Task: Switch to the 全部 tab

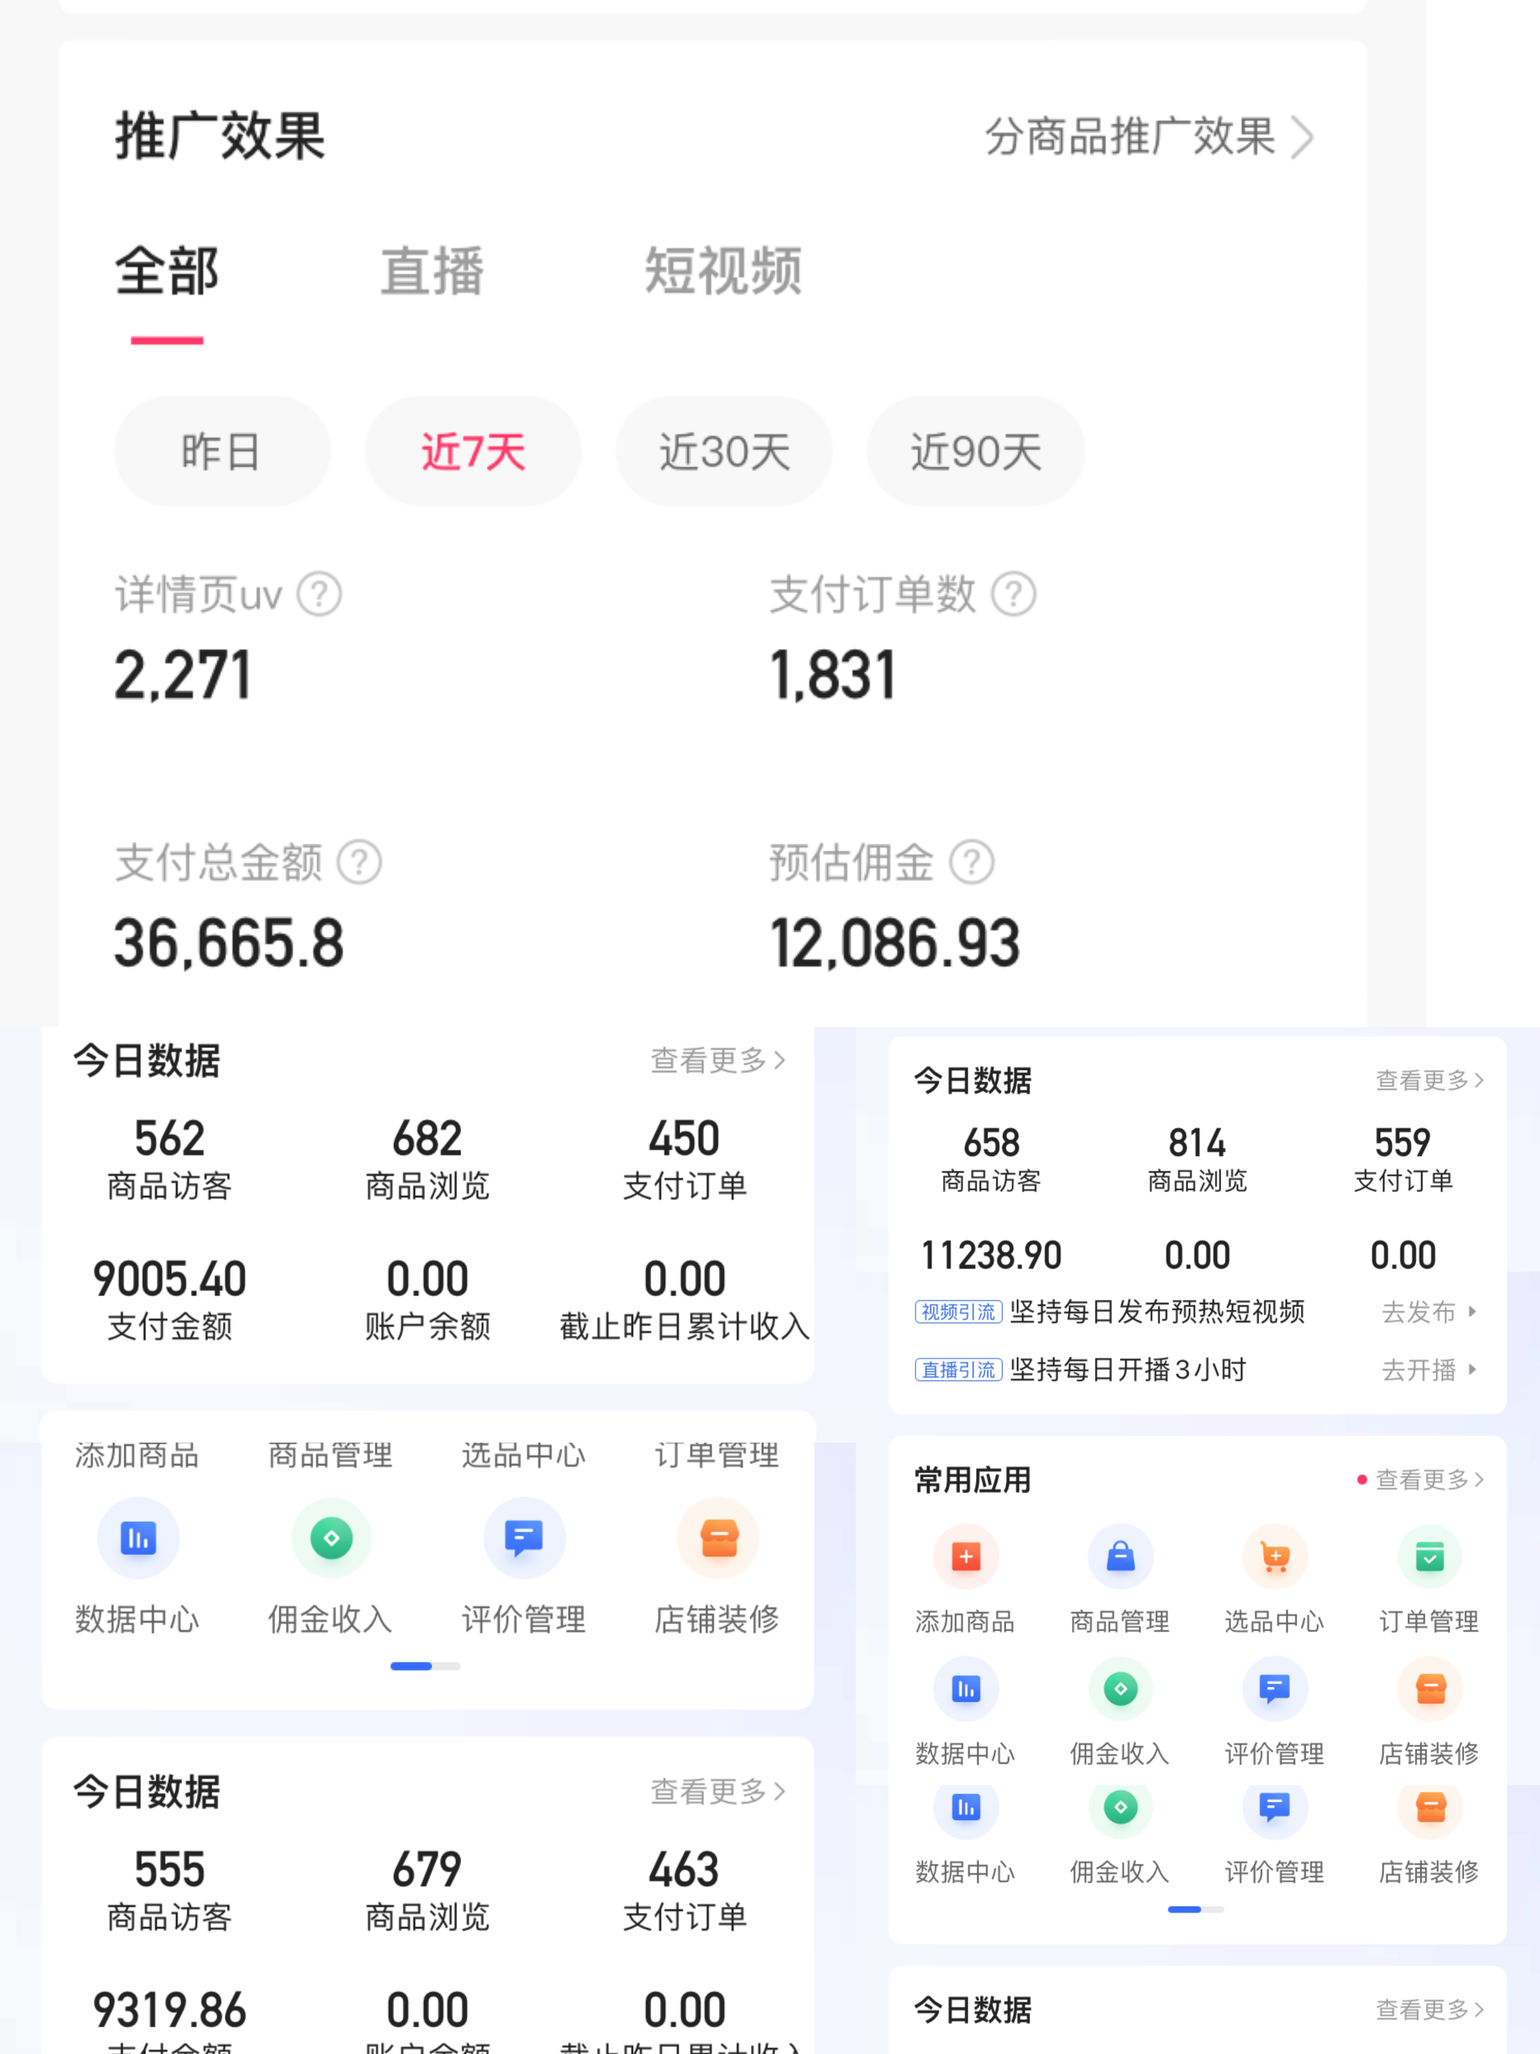Action: point(167,271)
